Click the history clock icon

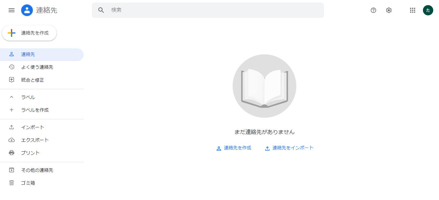click(12, 67)
